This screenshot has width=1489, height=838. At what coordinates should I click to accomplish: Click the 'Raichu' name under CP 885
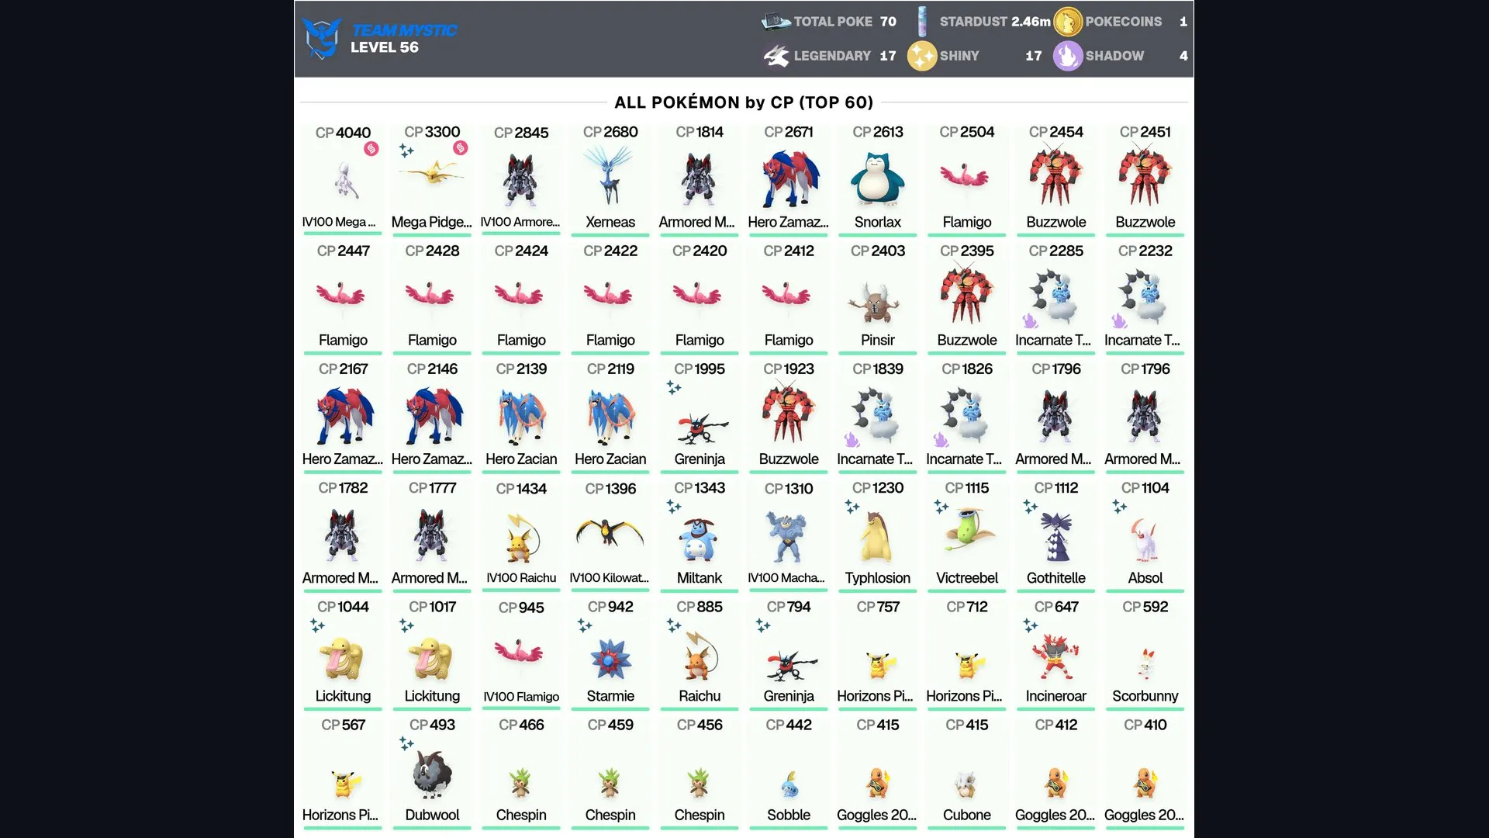coord(700,696)
